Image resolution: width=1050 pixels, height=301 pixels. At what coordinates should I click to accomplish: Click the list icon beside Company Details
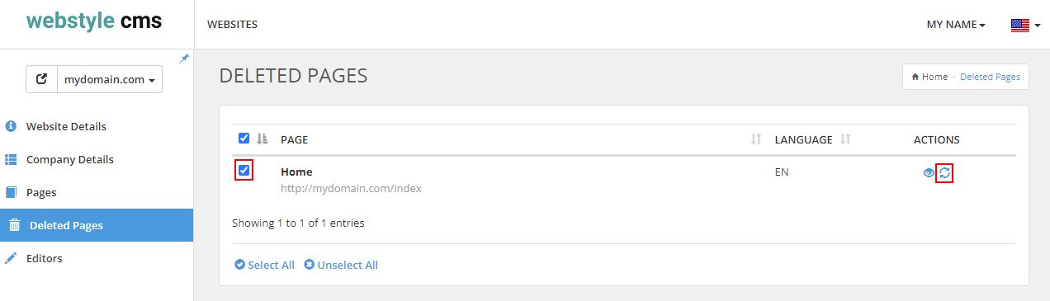(11, 159)
